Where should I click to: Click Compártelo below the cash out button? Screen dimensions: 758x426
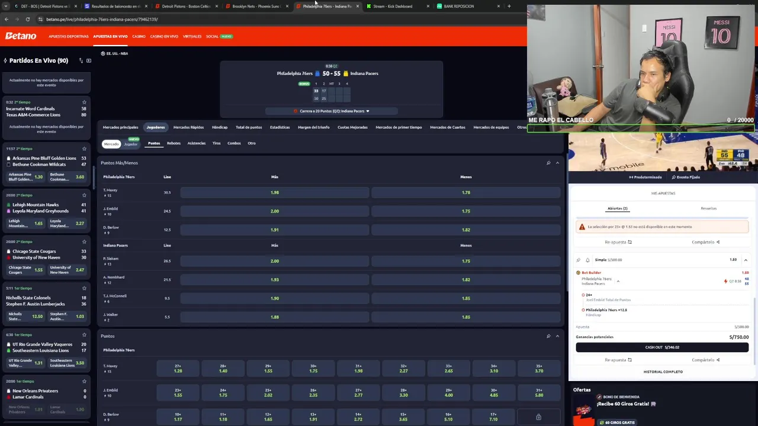pos(705,360)
